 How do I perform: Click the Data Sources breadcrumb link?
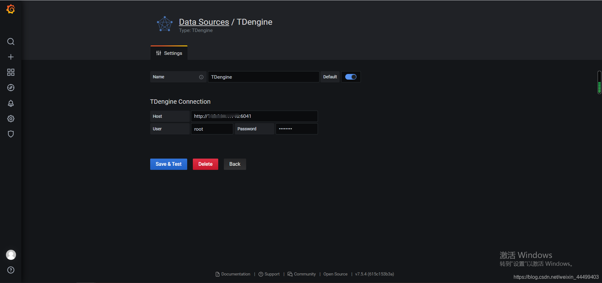[x=204, y=22]
